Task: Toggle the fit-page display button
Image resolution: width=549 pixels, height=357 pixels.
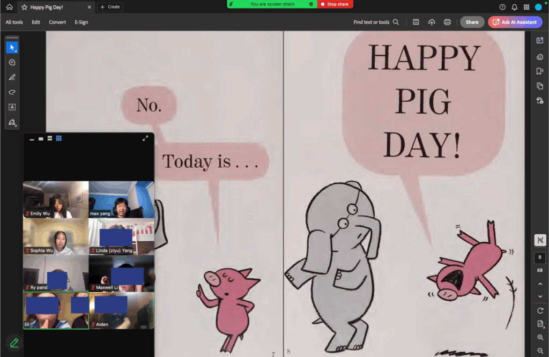Action: [x=540, y=240]
